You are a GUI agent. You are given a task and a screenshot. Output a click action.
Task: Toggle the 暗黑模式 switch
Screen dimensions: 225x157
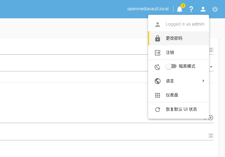(x=171, y=66)
